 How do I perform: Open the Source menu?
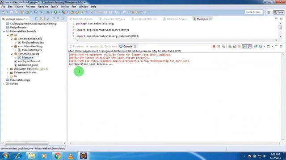(x=19, y=7)
